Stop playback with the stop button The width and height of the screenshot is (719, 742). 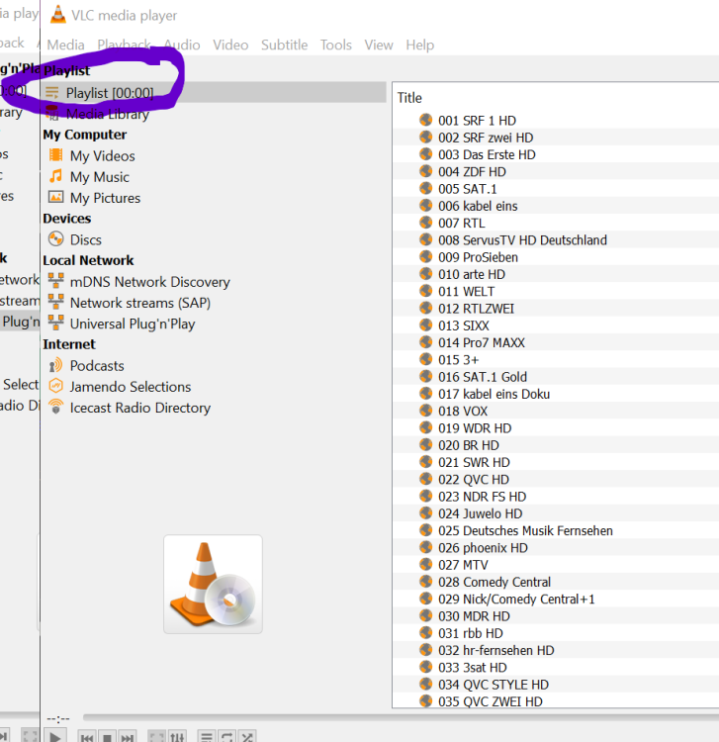pos(108,737)
